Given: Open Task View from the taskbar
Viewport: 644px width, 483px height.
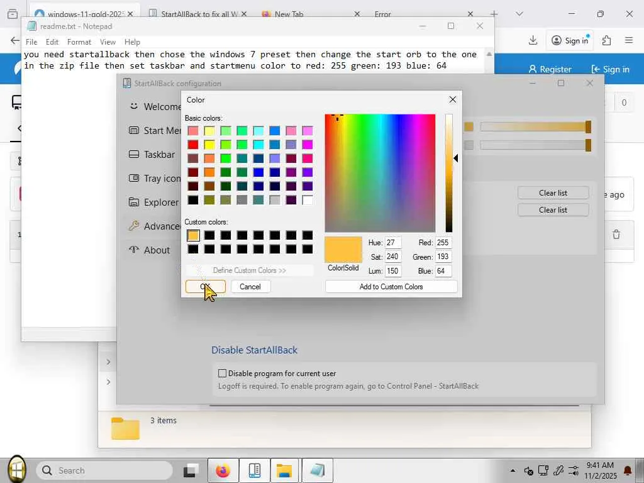Looking at the screenshot, I should tap(191, 470).
